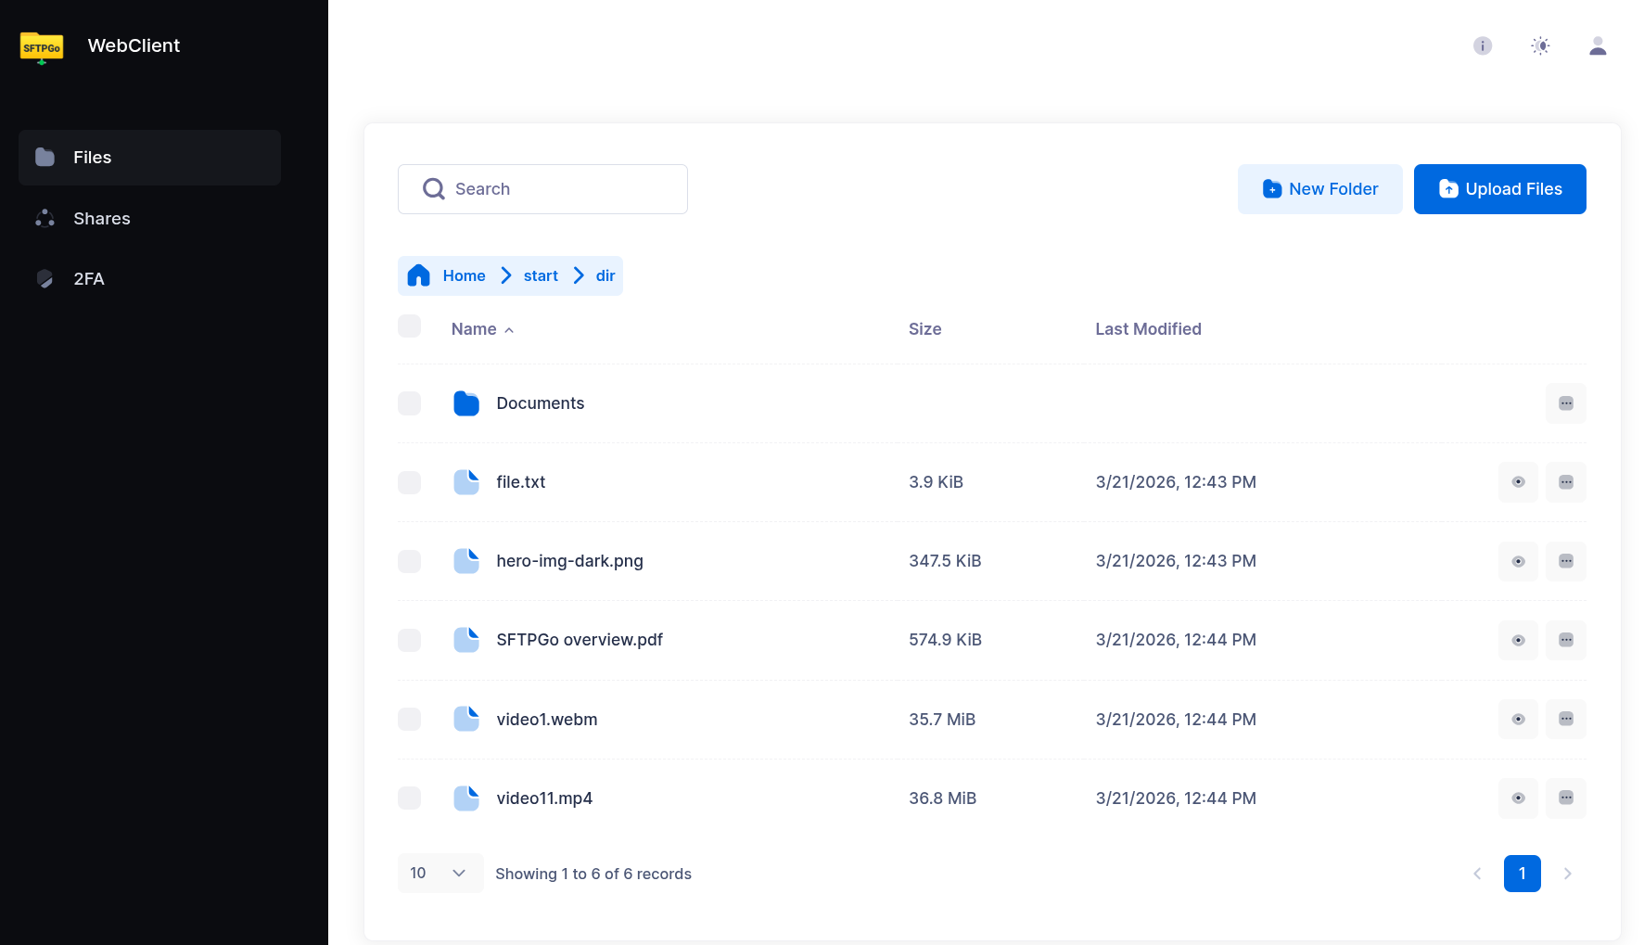The image size is (1644, 945).
Task: Open actions menu for hero-img-dark.png
Action: coord(1566,561)
